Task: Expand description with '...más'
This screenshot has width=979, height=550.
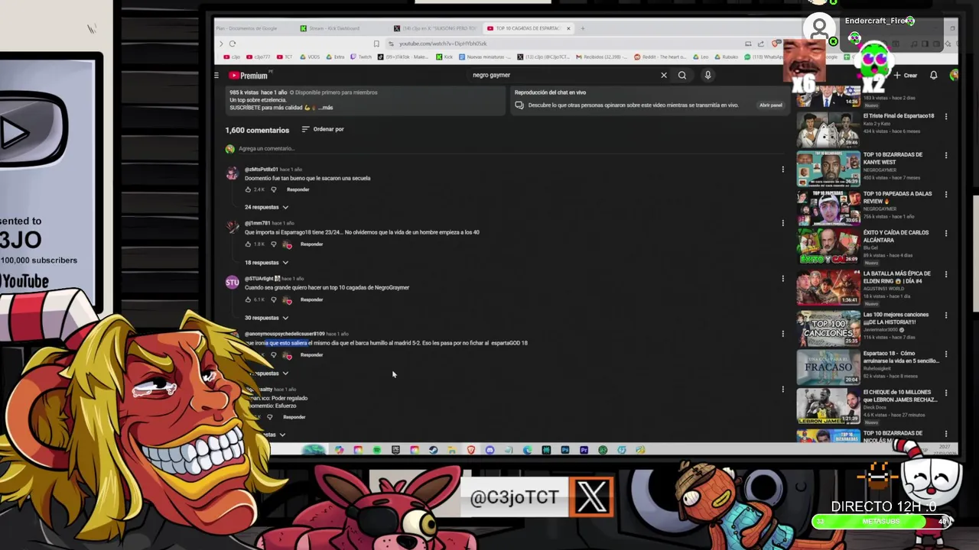Action: pyautogui.click(x=324, y=108)
